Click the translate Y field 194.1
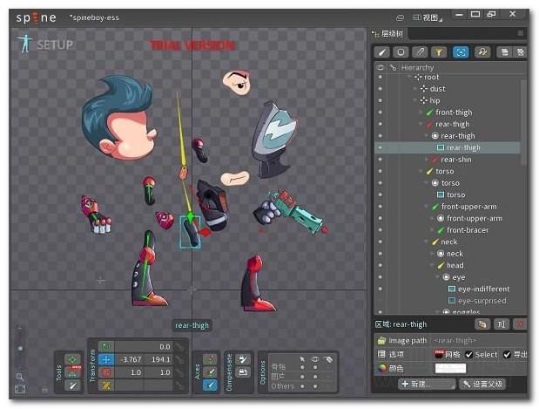The width and height of the screenshot is (539, 409). click(x=158, y=359)
